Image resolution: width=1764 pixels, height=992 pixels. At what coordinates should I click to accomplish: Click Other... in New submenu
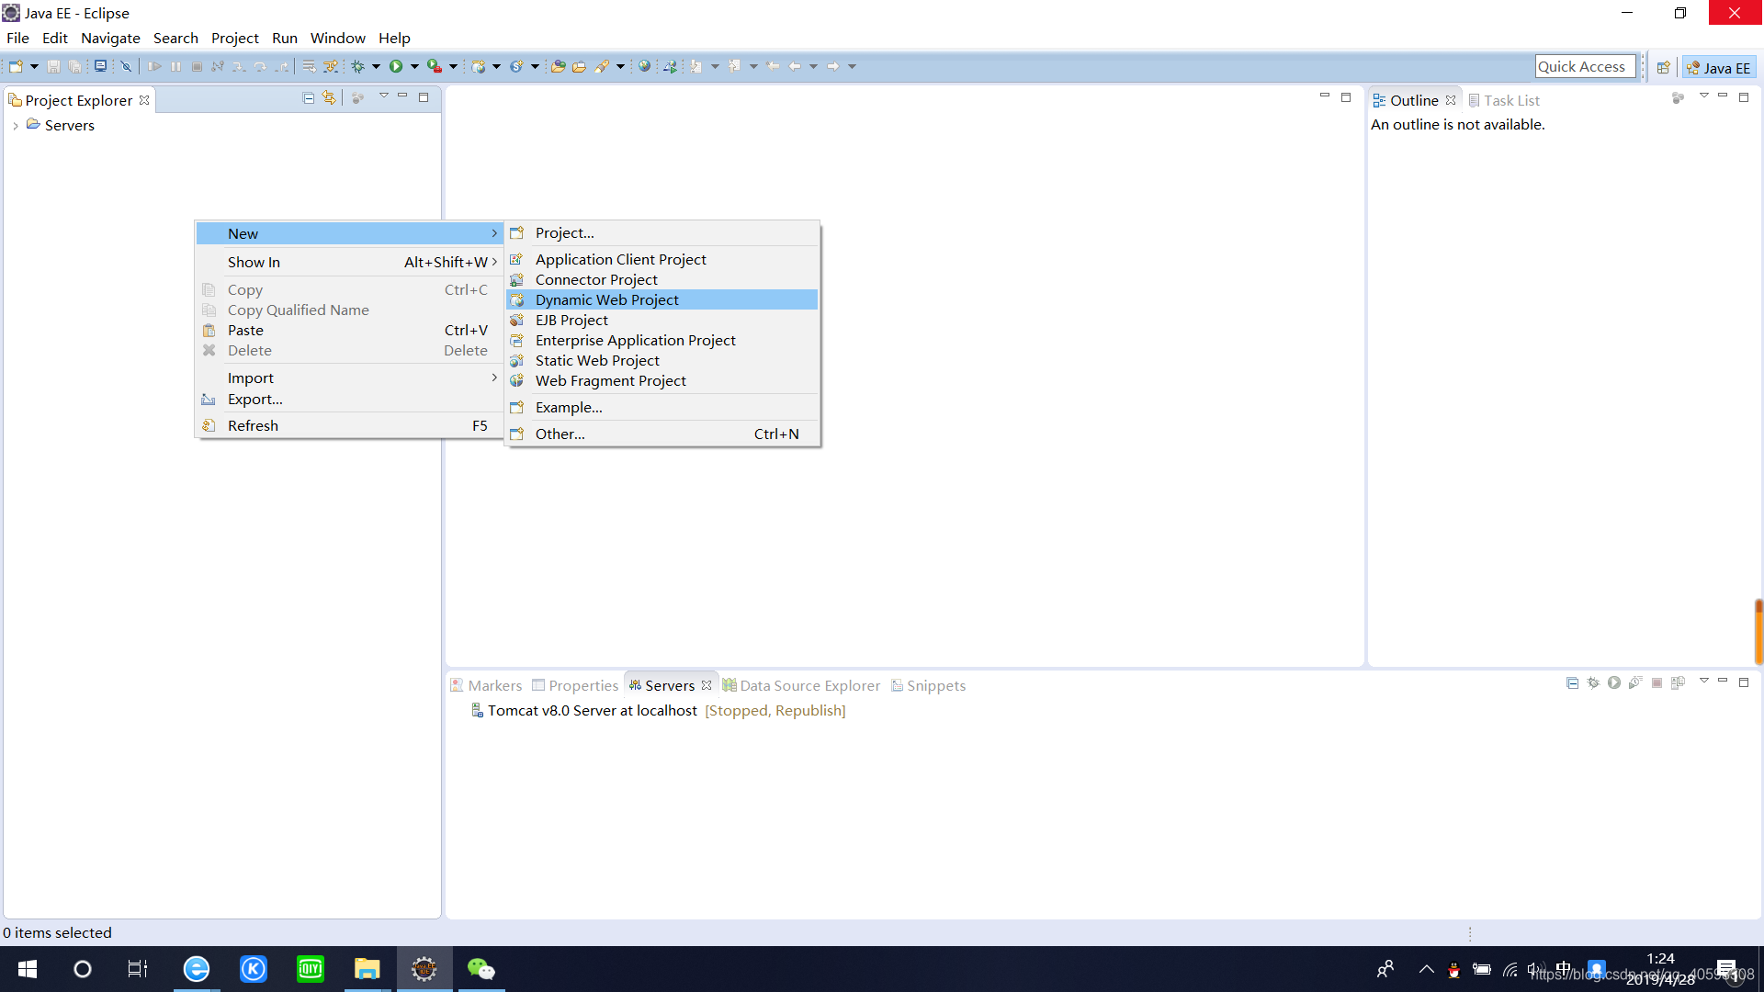coord(662,434)
